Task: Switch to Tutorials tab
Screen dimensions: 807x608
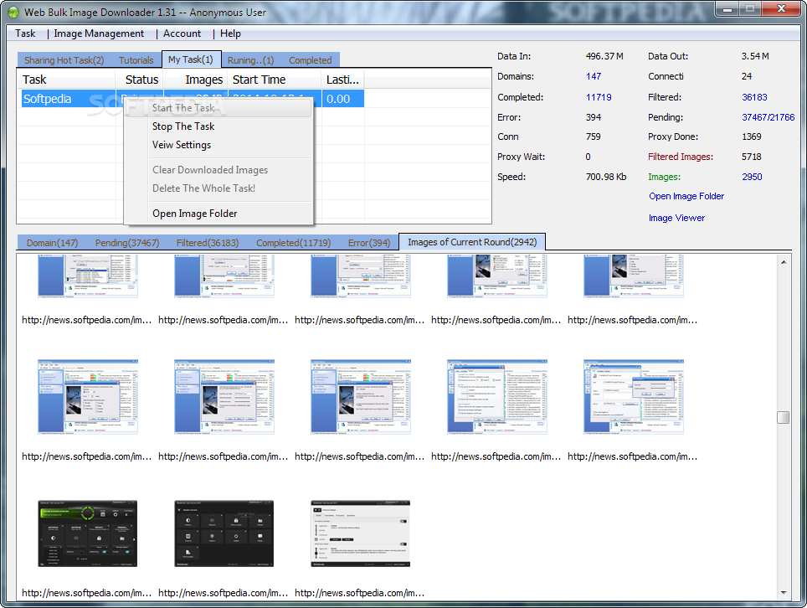Action: coord(136,60)
